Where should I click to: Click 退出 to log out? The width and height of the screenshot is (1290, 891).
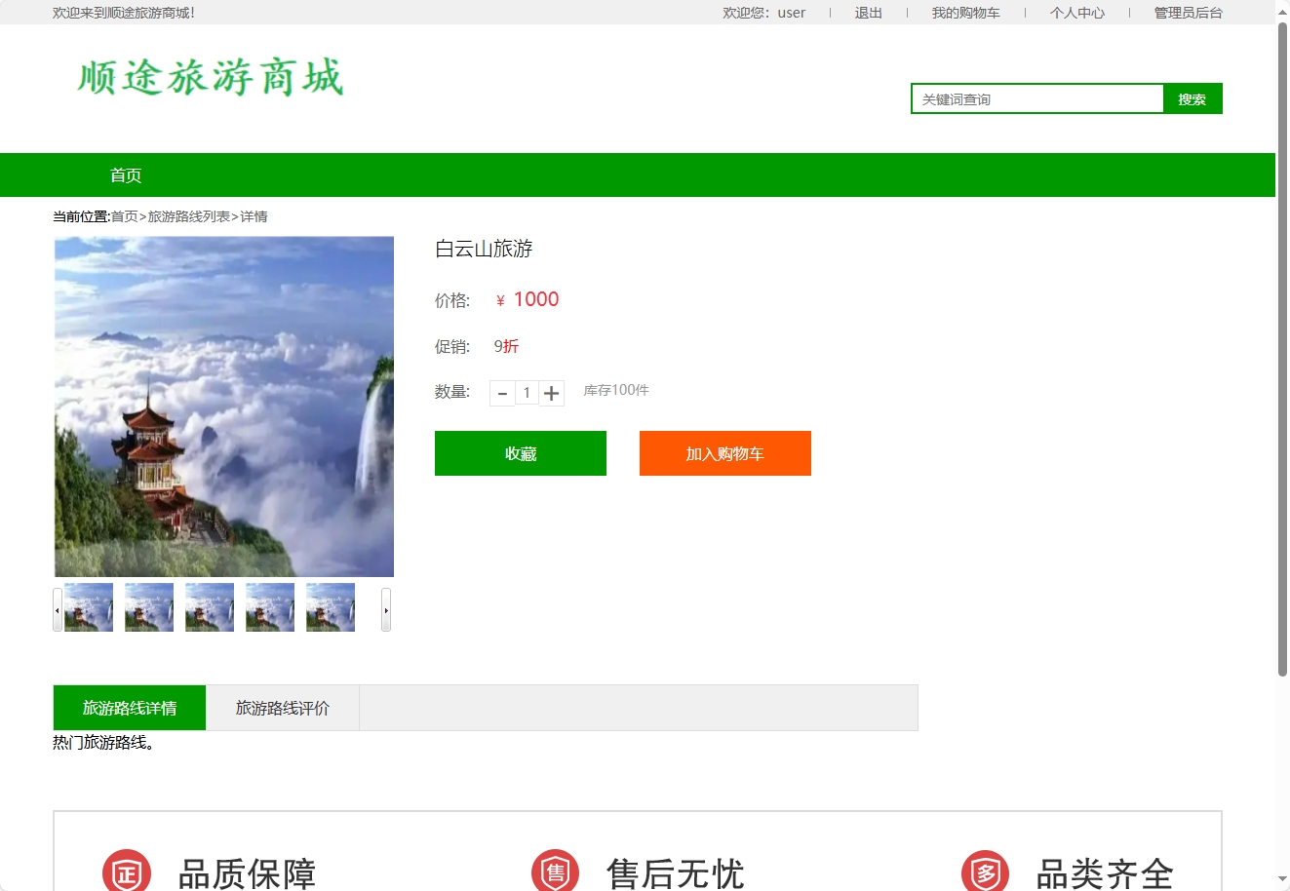pos(867,13)
